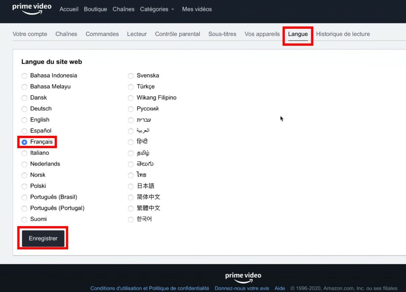
Task: Select the English language radio button
Action: click(25, 120)
